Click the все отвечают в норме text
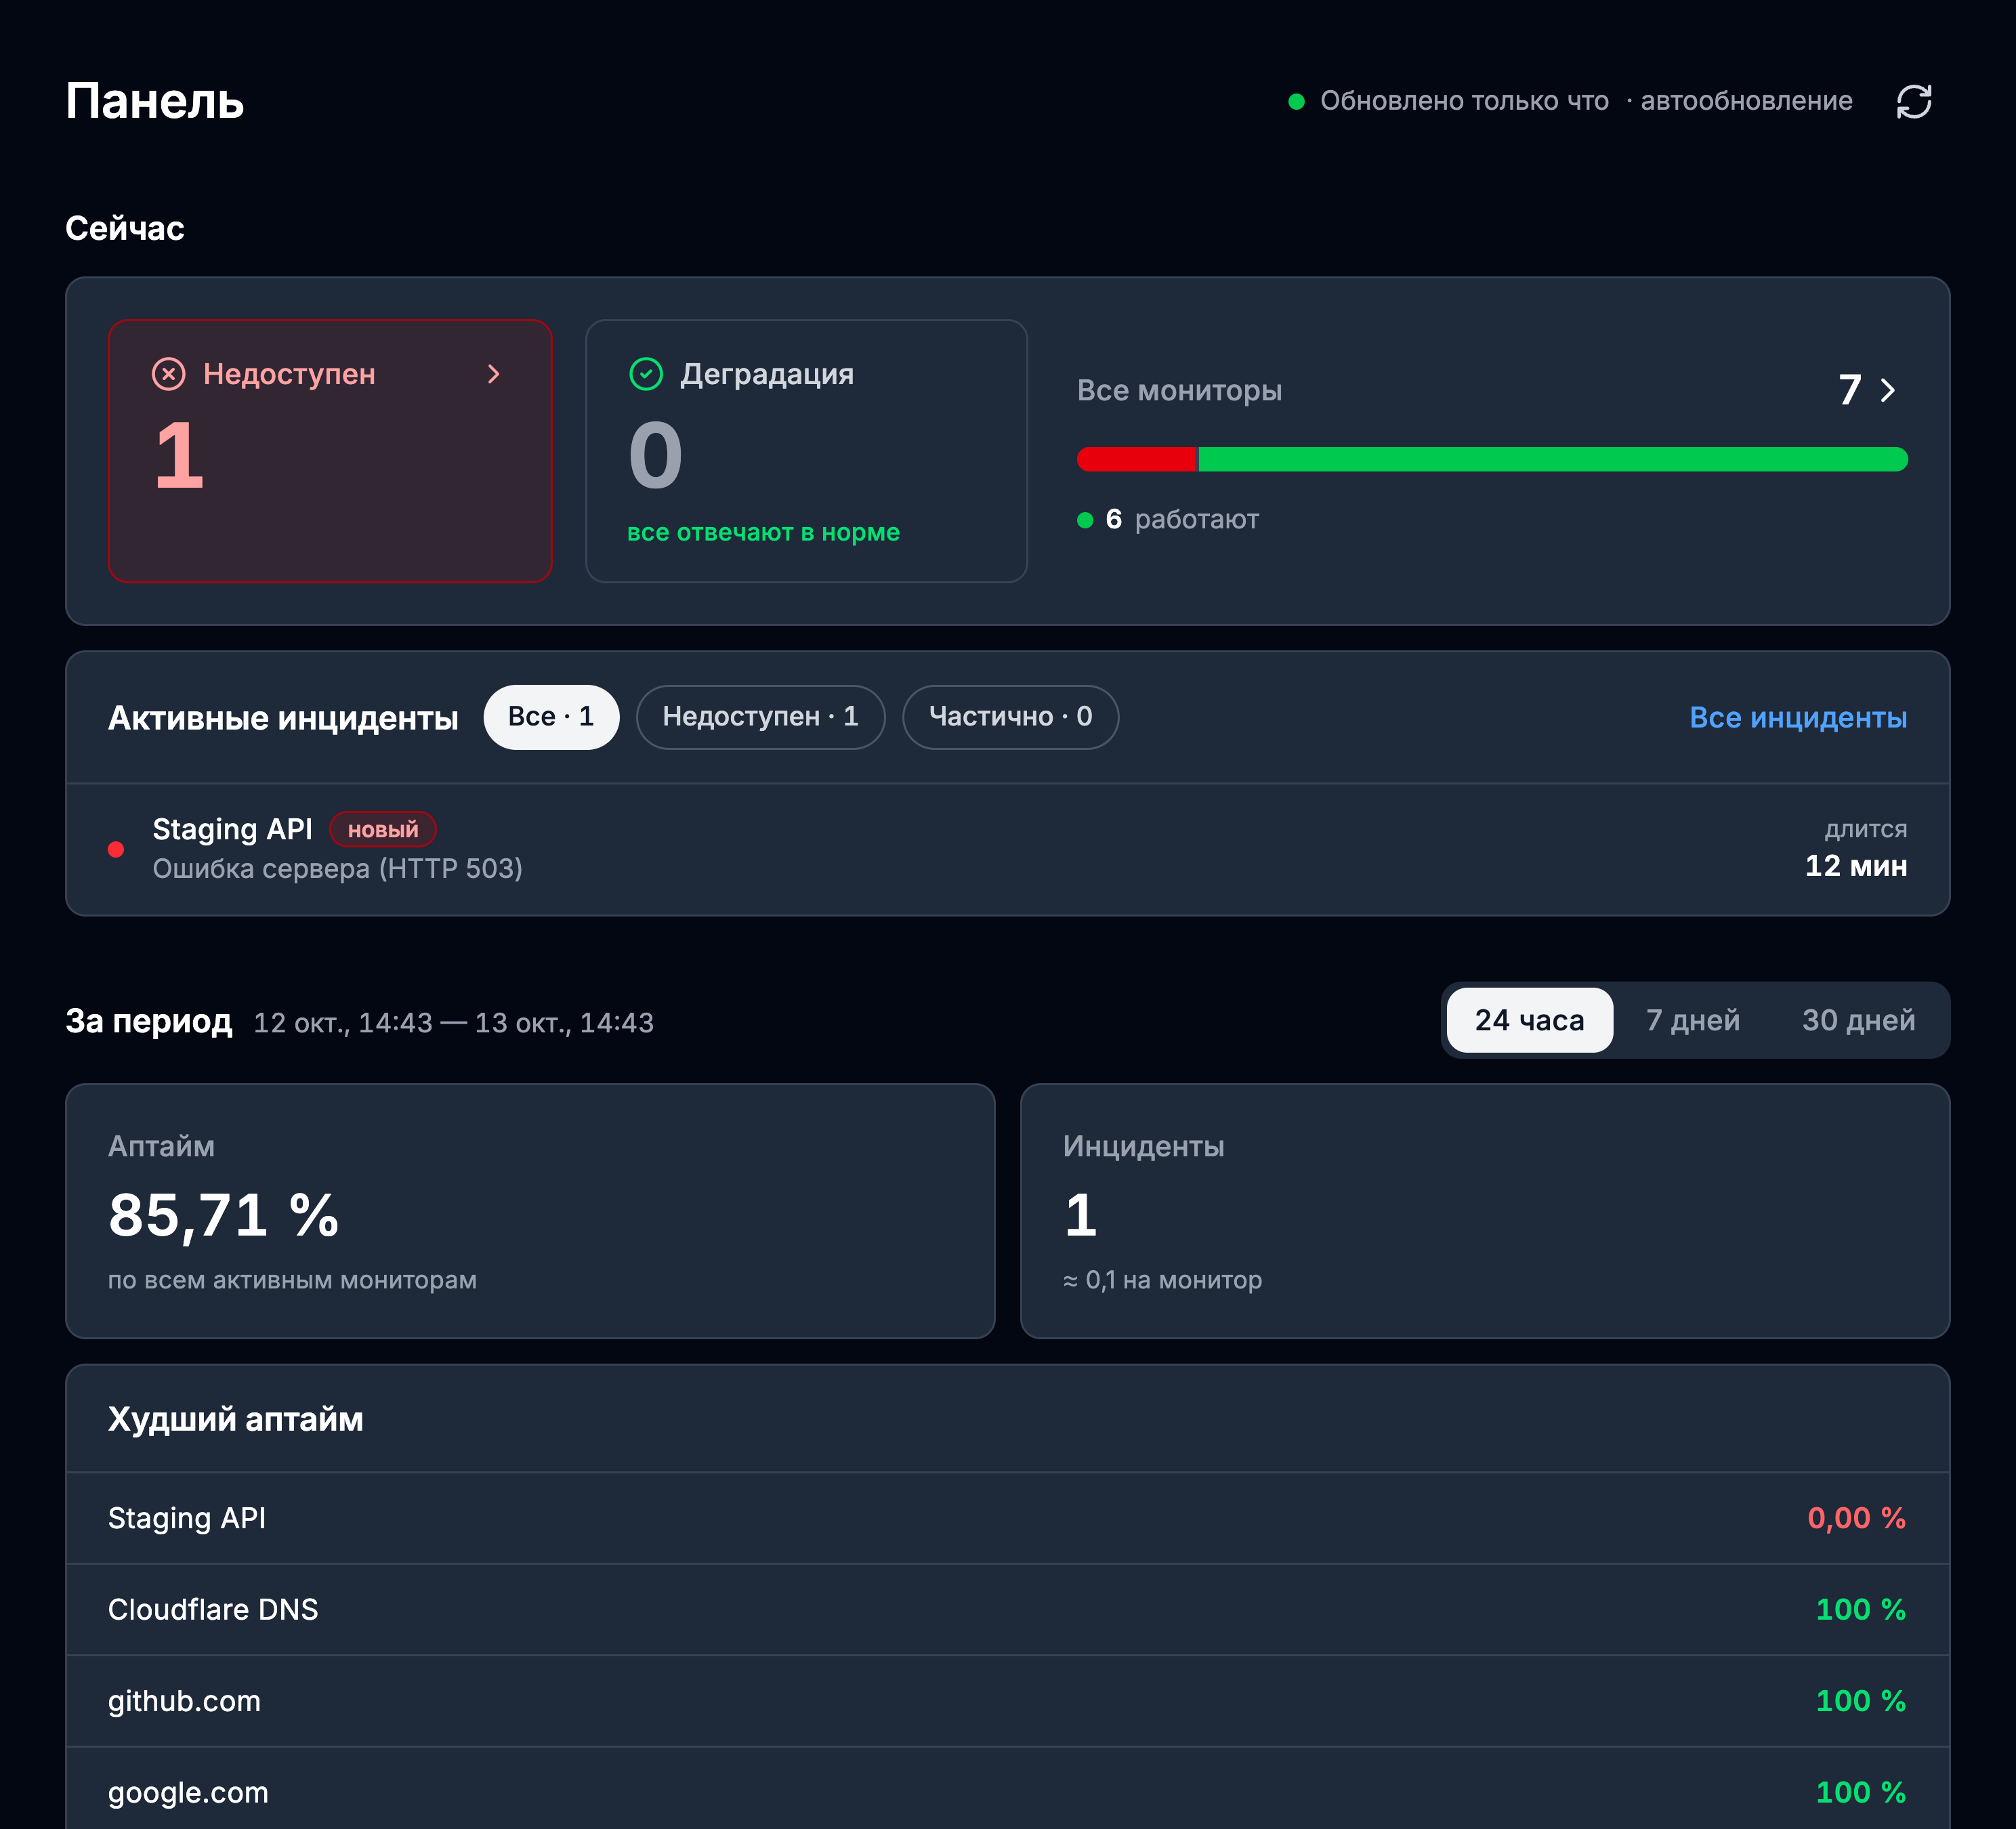 pos(763,532)
